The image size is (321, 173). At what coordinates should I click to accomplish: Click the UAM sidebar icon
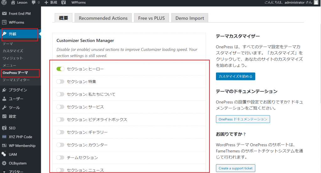coord(4,154)
